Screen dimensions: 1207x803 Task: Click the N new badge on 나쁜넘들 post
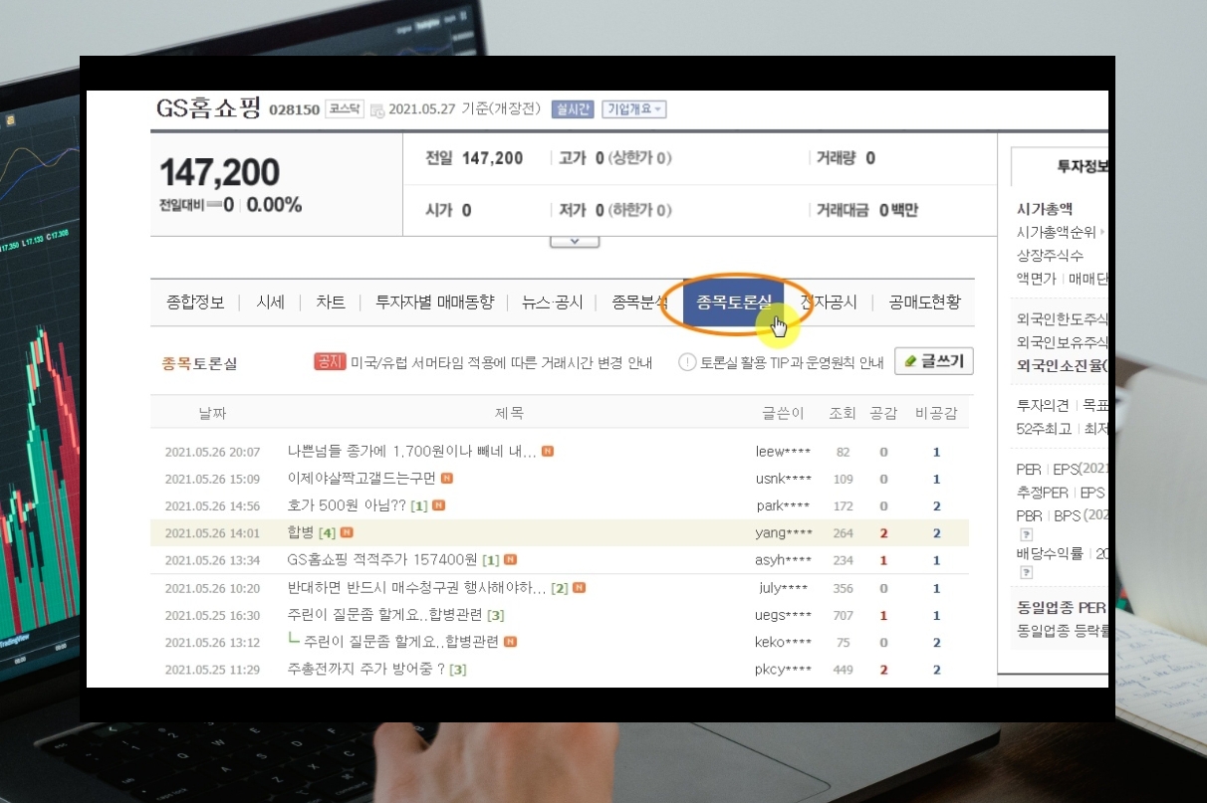click(x=548, y=452)
